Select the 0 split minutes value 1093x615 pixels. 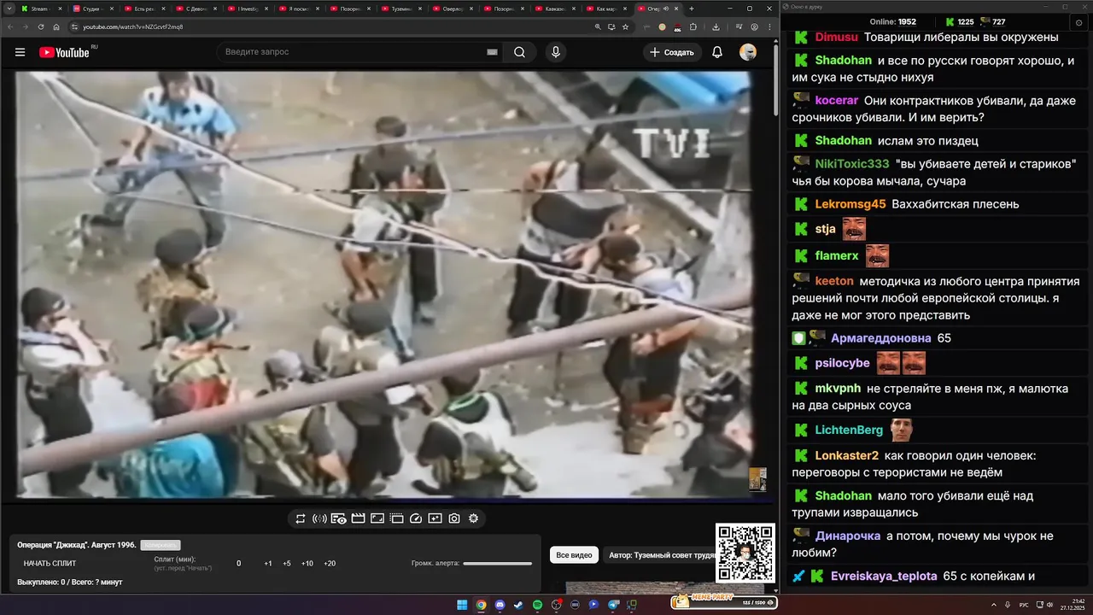238,564
